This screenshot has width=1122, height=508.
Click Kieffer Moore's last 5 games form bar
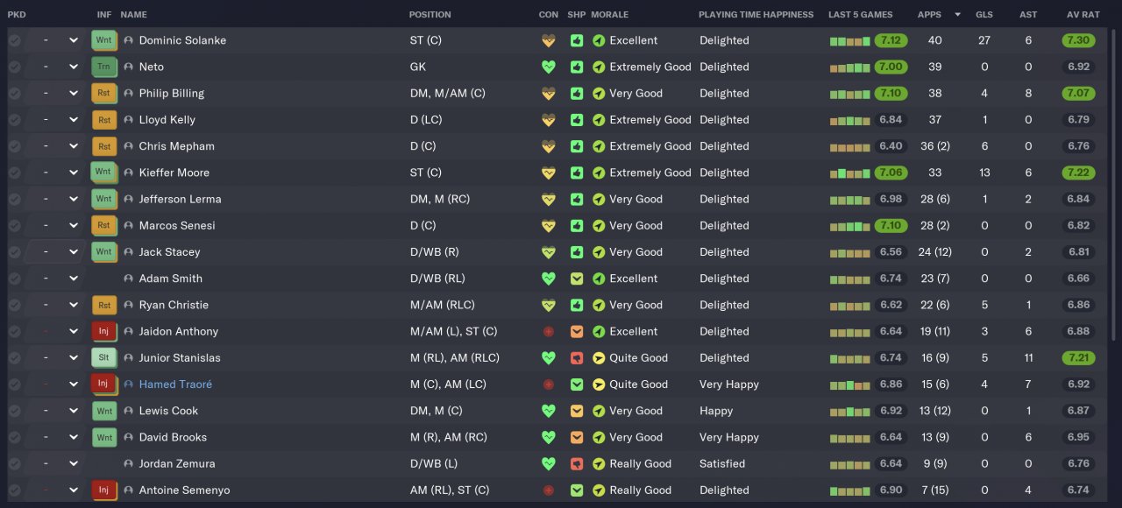pos(849,173)
